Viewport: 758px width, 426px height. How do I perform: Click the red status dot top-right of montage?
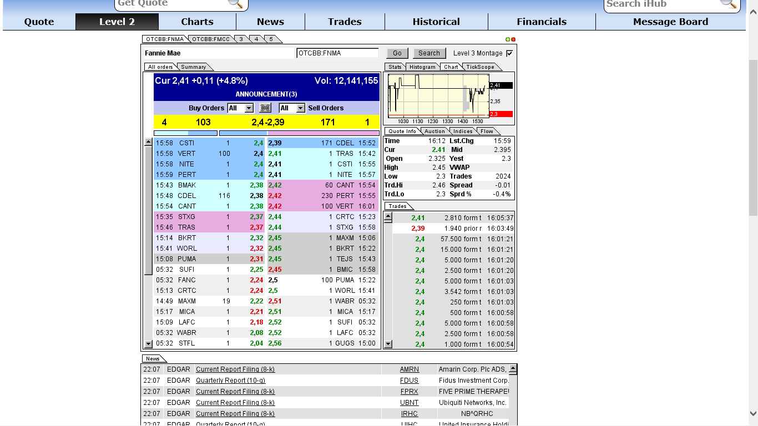pos(513,39)
